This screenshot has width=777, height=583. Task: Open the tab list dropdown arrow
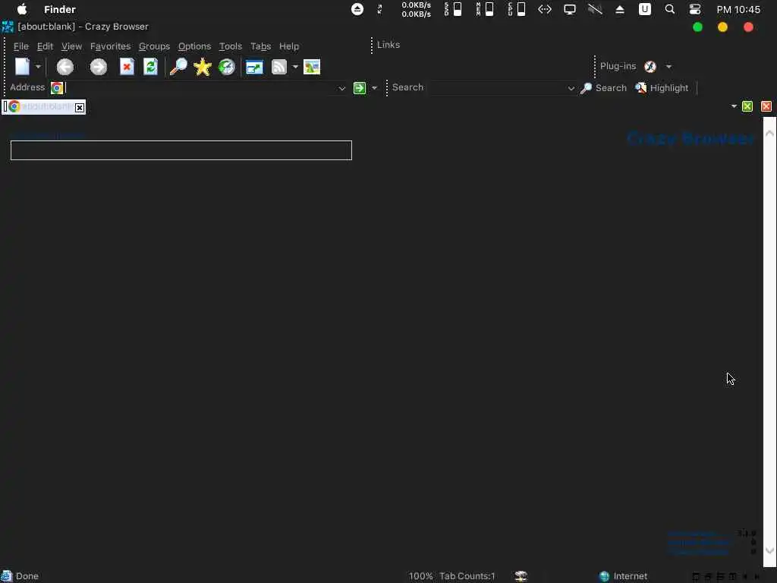pos(734,106)
